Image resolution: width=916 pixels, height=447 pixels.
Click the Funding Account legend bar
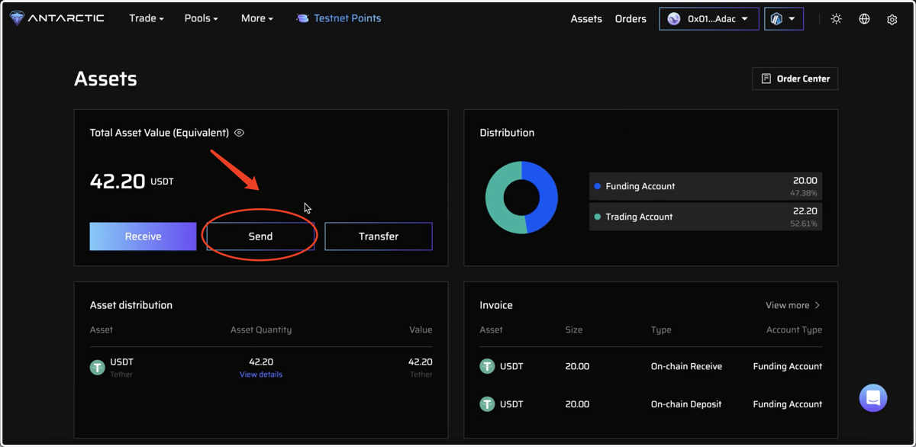pos(705,186)
